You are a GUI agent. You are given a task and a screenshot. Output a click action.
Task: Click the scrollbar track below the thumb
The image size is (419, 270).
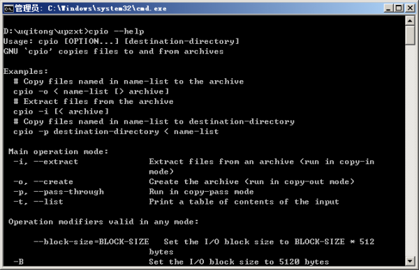[x=410, y=149]
